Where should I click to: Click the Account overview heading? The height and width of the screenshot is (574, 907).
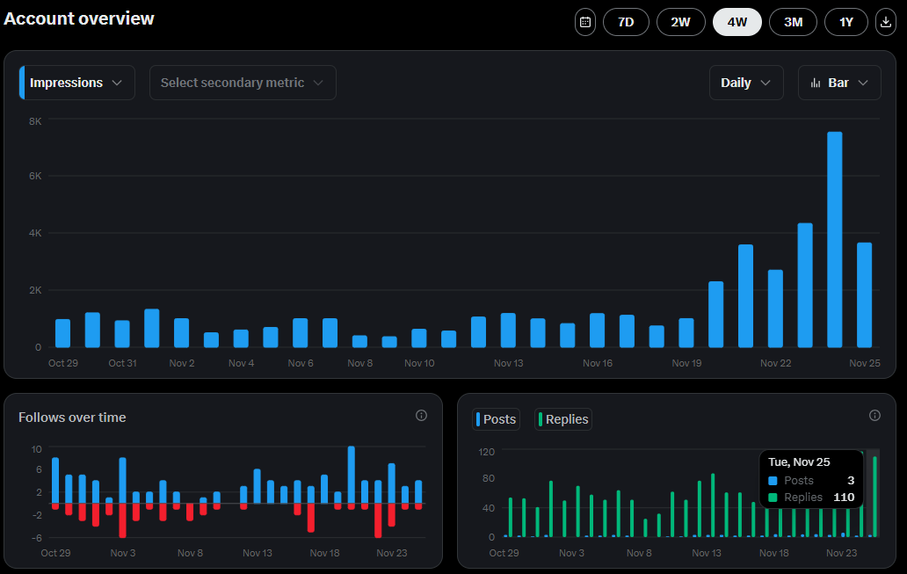79,18
